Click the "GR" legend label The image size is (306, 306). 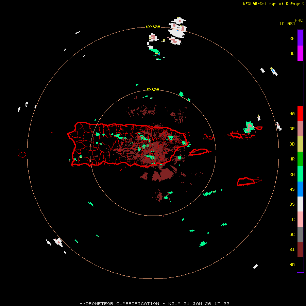(x=292, y=129)
